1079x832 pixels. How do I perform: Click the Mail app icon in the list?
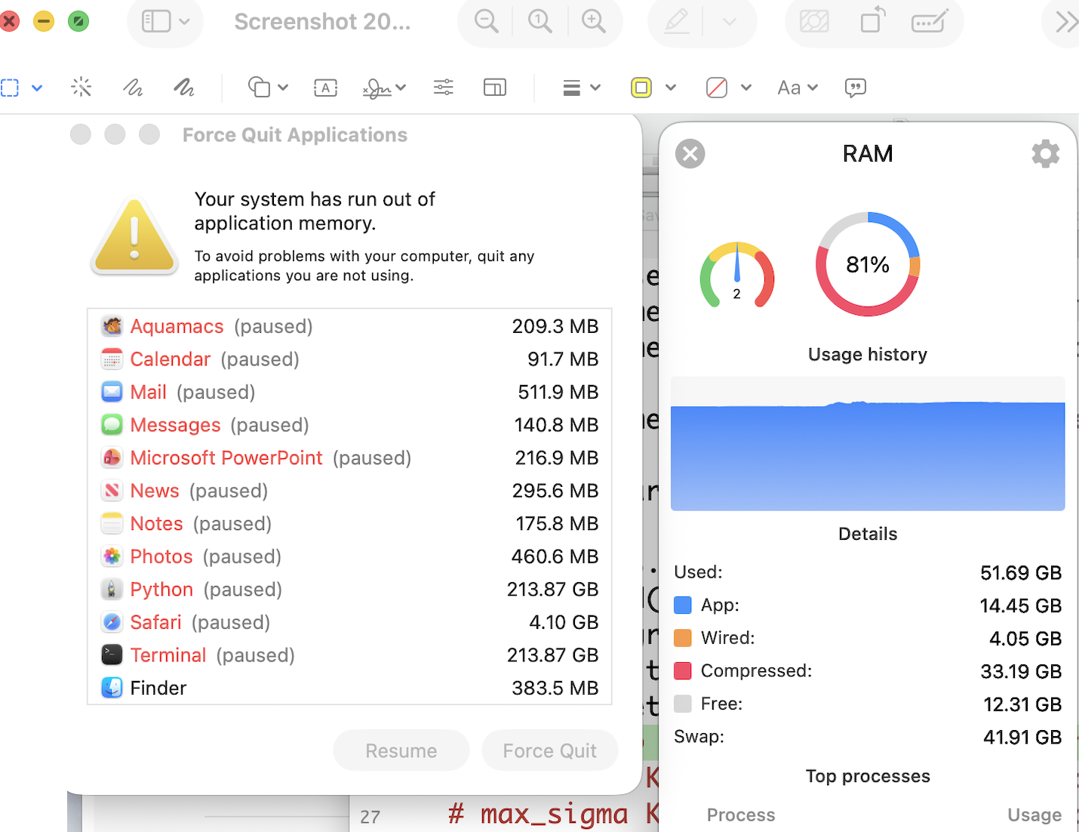pos(112,392)
